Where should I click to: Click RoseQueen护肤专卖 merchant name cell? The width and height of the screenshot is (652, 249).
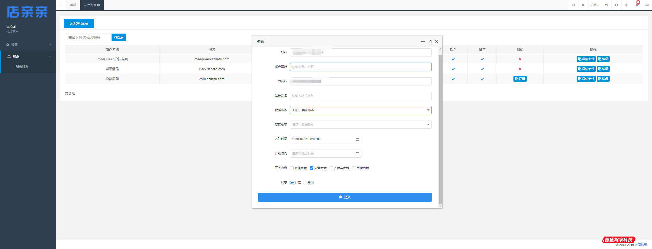tap(112, 59)
